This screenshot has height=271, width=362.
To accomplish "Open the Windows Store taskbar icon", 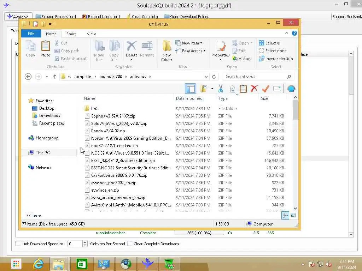I will coord(82,264).
